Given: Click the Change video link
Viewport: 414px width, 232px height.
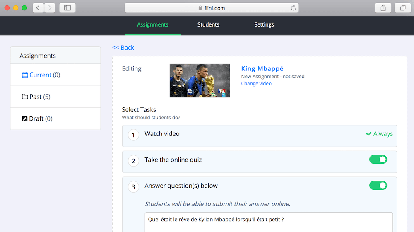Looking at the screenshot, I should [x=256, y=84].
